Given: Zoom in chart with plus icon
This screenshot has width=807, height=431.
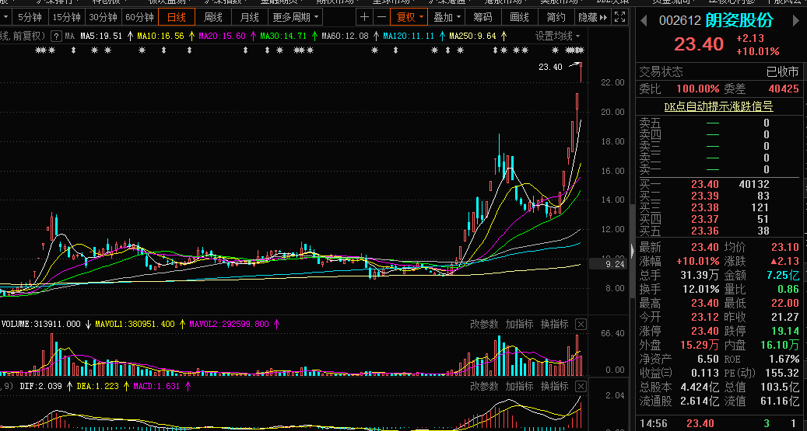Looking at the screenshot, I should click(364, 17).
